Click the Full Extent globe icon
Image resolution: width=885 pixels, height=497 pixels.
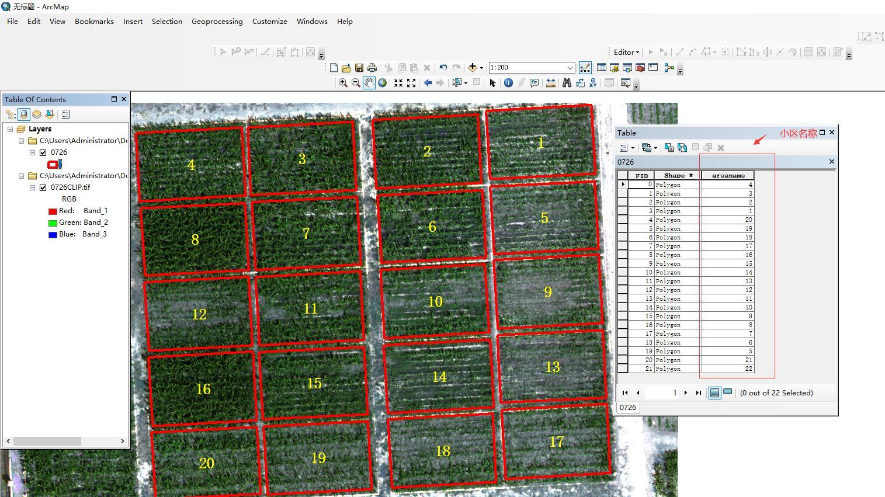click(x=382, y=83)
